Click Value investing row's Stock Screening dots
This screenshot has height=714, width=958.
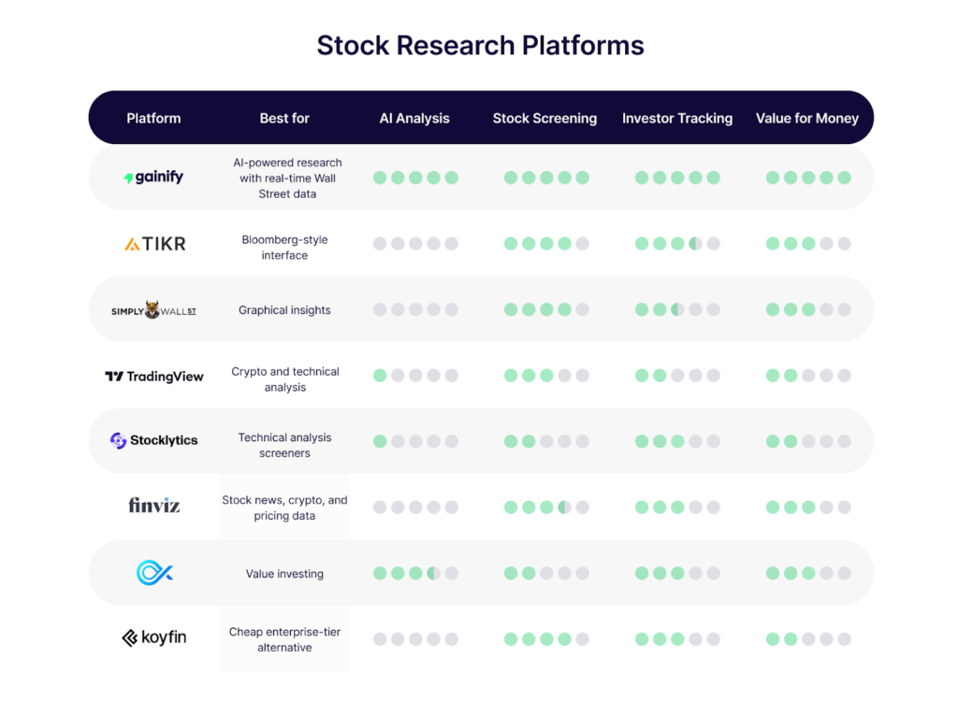pyautogui.click(x=546, y=573)
